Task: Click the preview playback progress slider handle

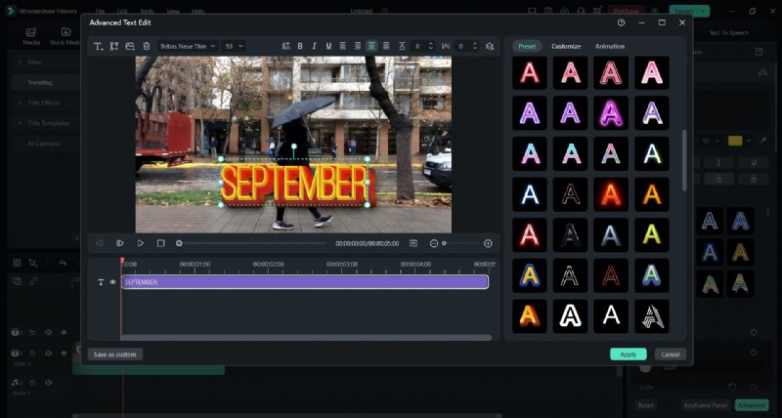Action: 179,243
